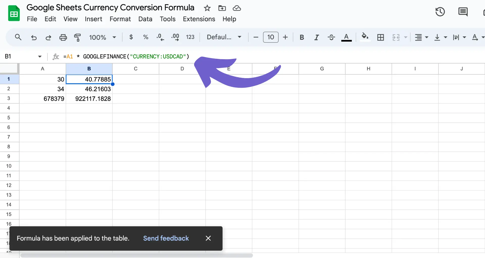Image resolution: width=485 pixels, height=258 pixels.
Task: Click the font size field
Action: pyautogui.click(x=271, y=37)
